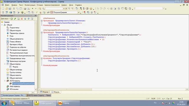Select Хранилища настроек tree item

click(x=18, y=61)
